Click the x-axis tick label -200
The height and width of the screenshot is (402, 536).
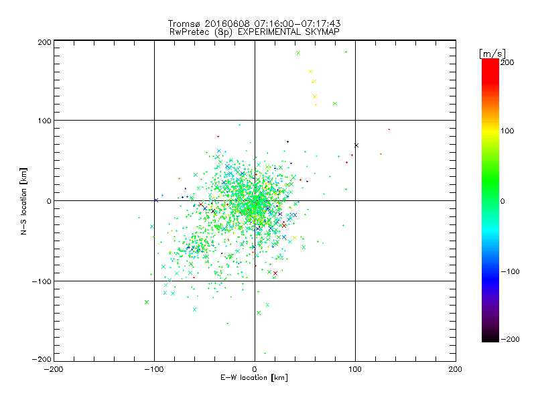[54, 369]
